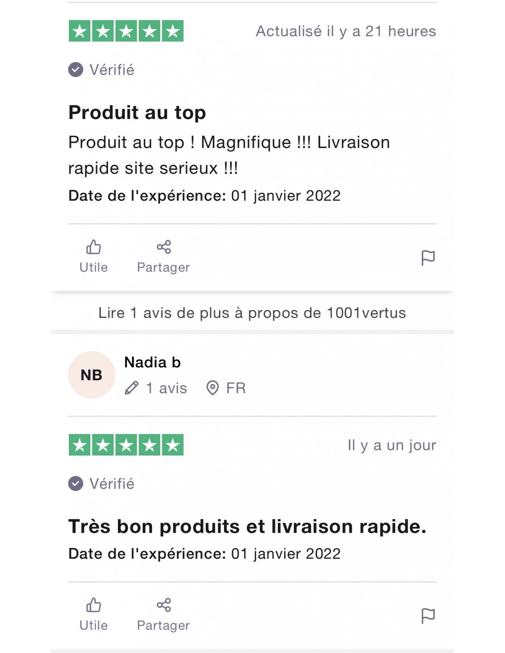Click the "Il y a un jour" timestamp
The height and width of the screenshot is (653, 505).
[392, 445]
